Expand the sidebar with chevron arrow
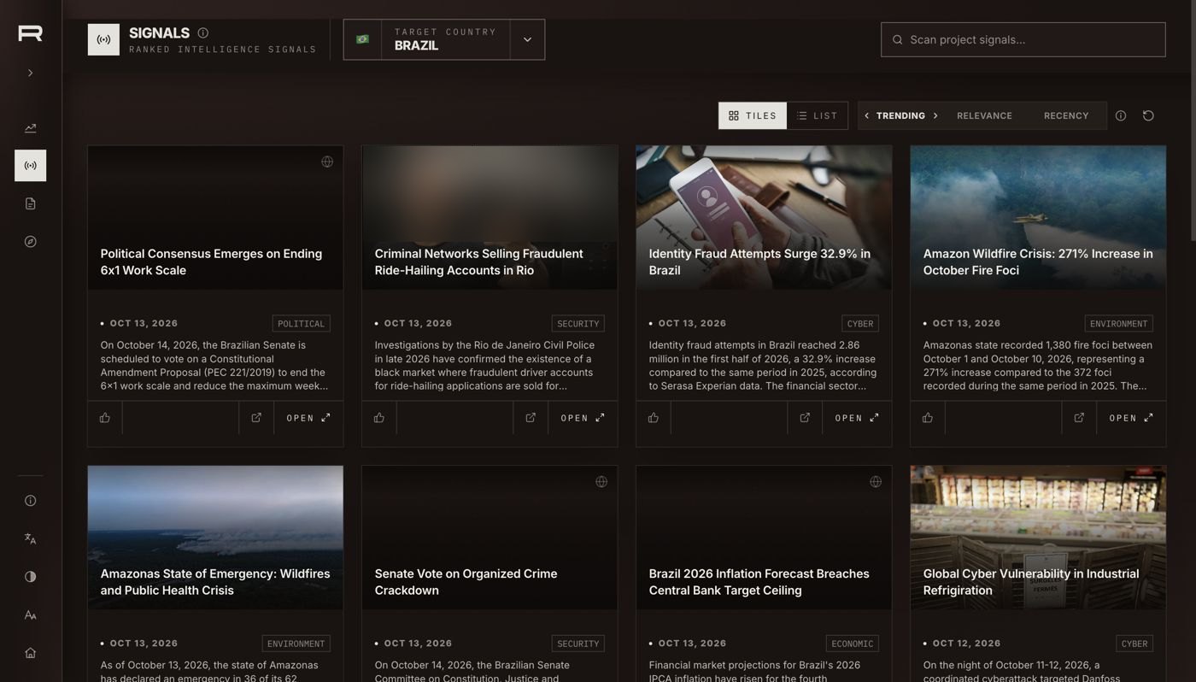The height and width of the screenshot is (682, 1196). point(30,73)
